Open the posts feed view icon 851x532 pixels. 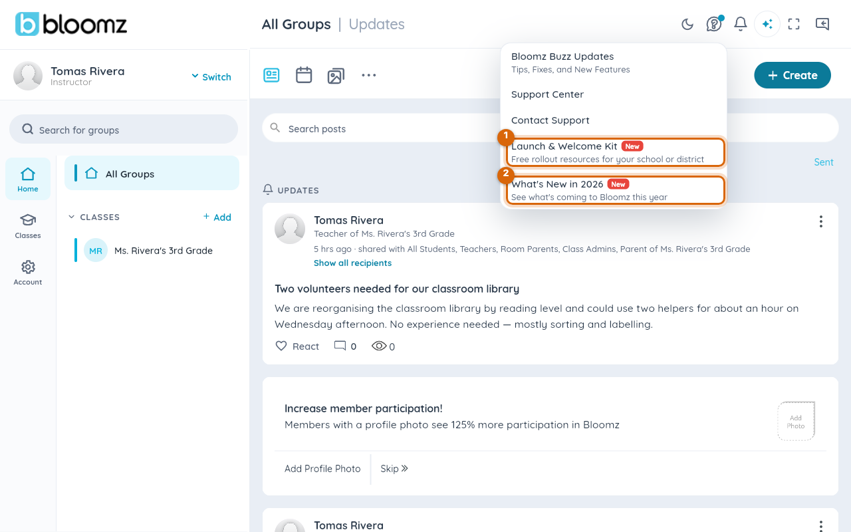pyautogui.click(x=271, y=75)
